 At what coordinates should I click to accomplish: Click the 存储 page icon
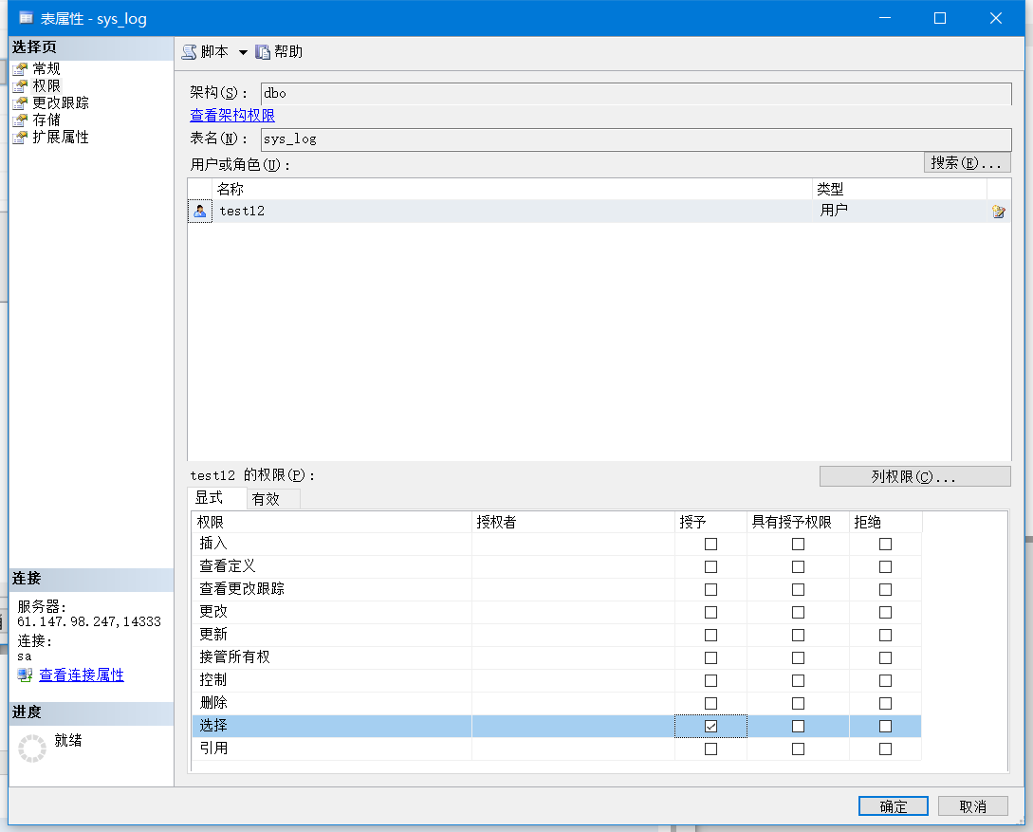click(x=21, y=120)
